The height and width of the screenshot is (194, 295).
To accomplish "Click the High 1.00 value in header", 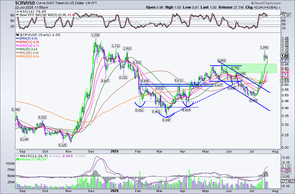I will pos(173,7).
